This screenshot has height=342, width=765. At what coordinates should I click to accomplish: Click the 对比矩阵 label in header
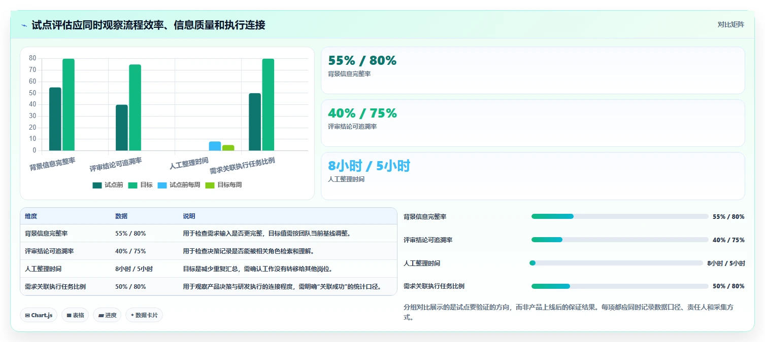point(731,24)
